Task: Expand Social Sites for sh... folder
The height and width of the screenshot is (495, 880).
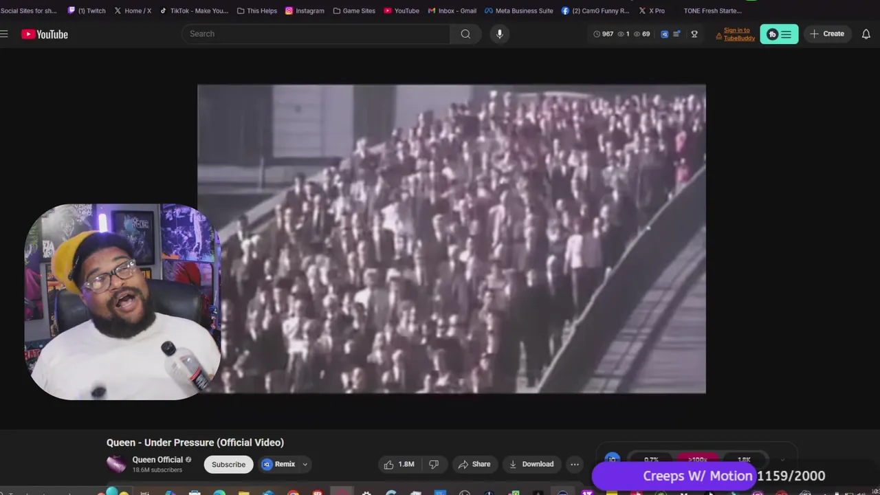Action: [28, 10]
